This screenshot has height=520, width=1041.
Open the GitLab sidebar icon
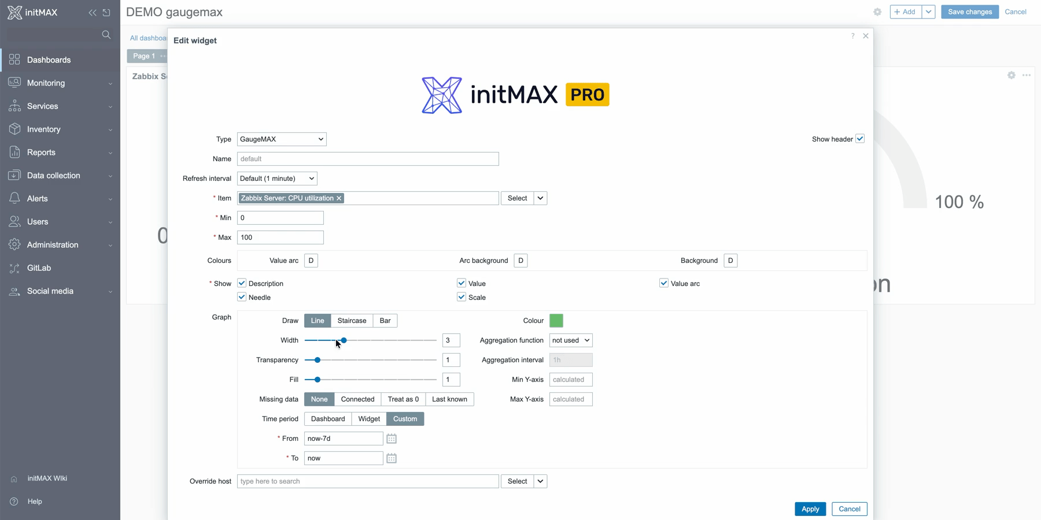pos(14,268)
